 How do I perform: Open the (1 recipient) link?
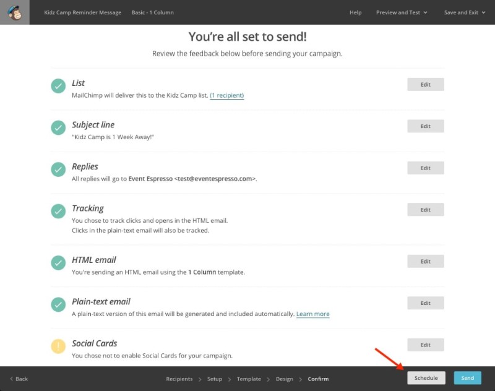click(x=226, y=95)
